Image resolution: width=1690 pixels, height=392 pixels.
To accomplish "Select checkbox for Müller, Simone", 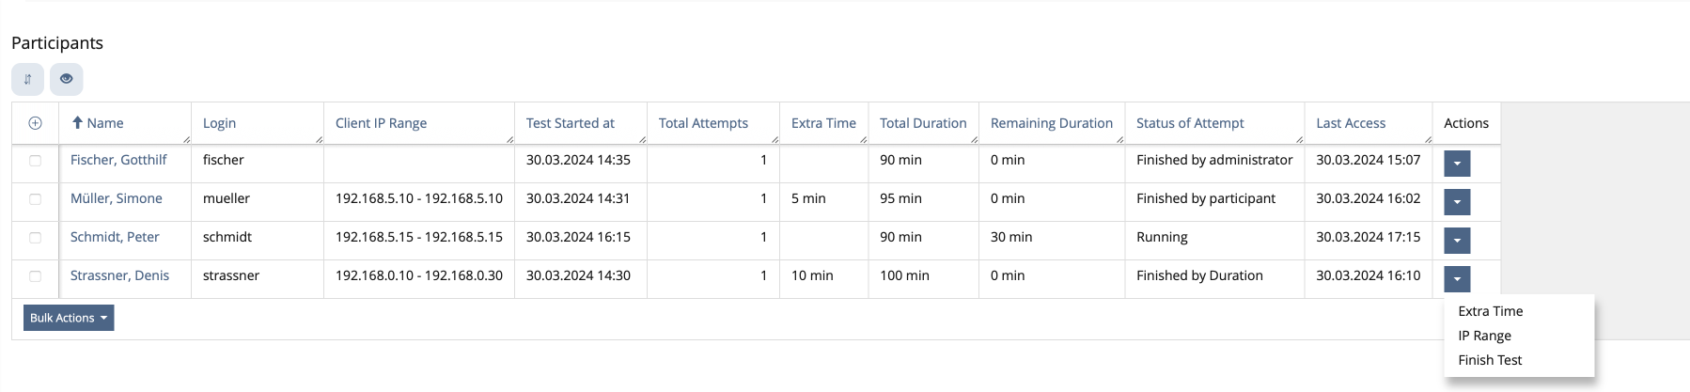I will (x=35, y=199).
